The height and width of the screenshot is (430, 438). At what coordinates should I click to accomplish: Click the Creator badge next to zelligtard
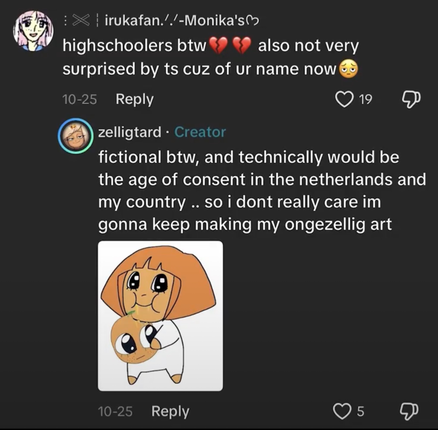(200, 132)
